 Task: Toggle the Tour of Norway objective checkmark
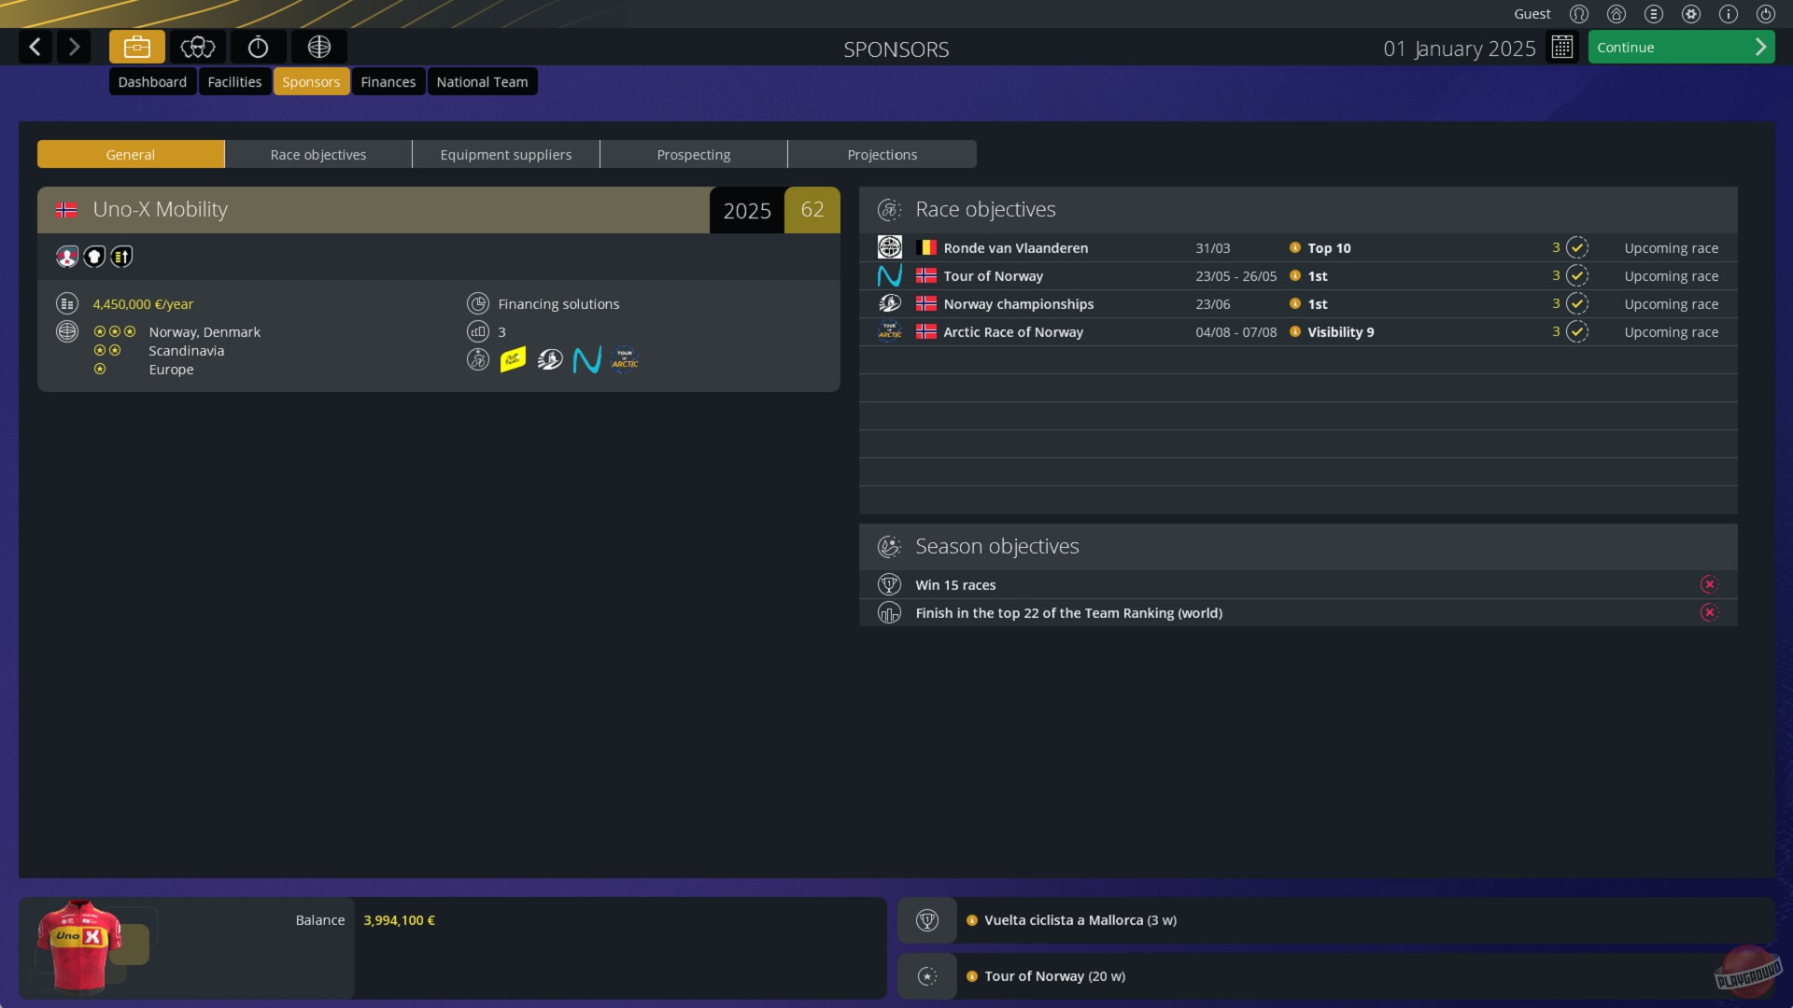1577,275
